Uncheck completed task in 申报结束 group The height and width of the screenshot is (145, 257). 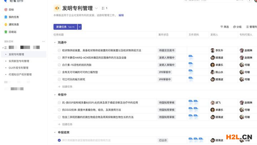(x=59, y=140)
